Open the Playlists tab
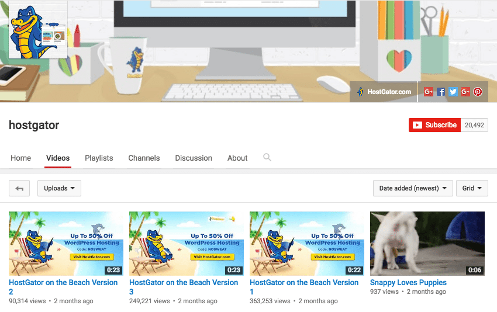The height and width of the screenshot is (312, 497). pyautogui.click(x=99, y=158)
